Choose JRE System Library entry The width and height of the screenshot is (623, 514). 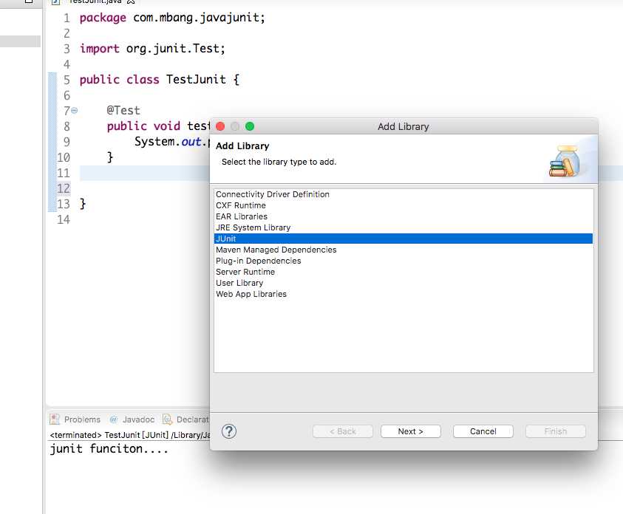click(404, 227)
